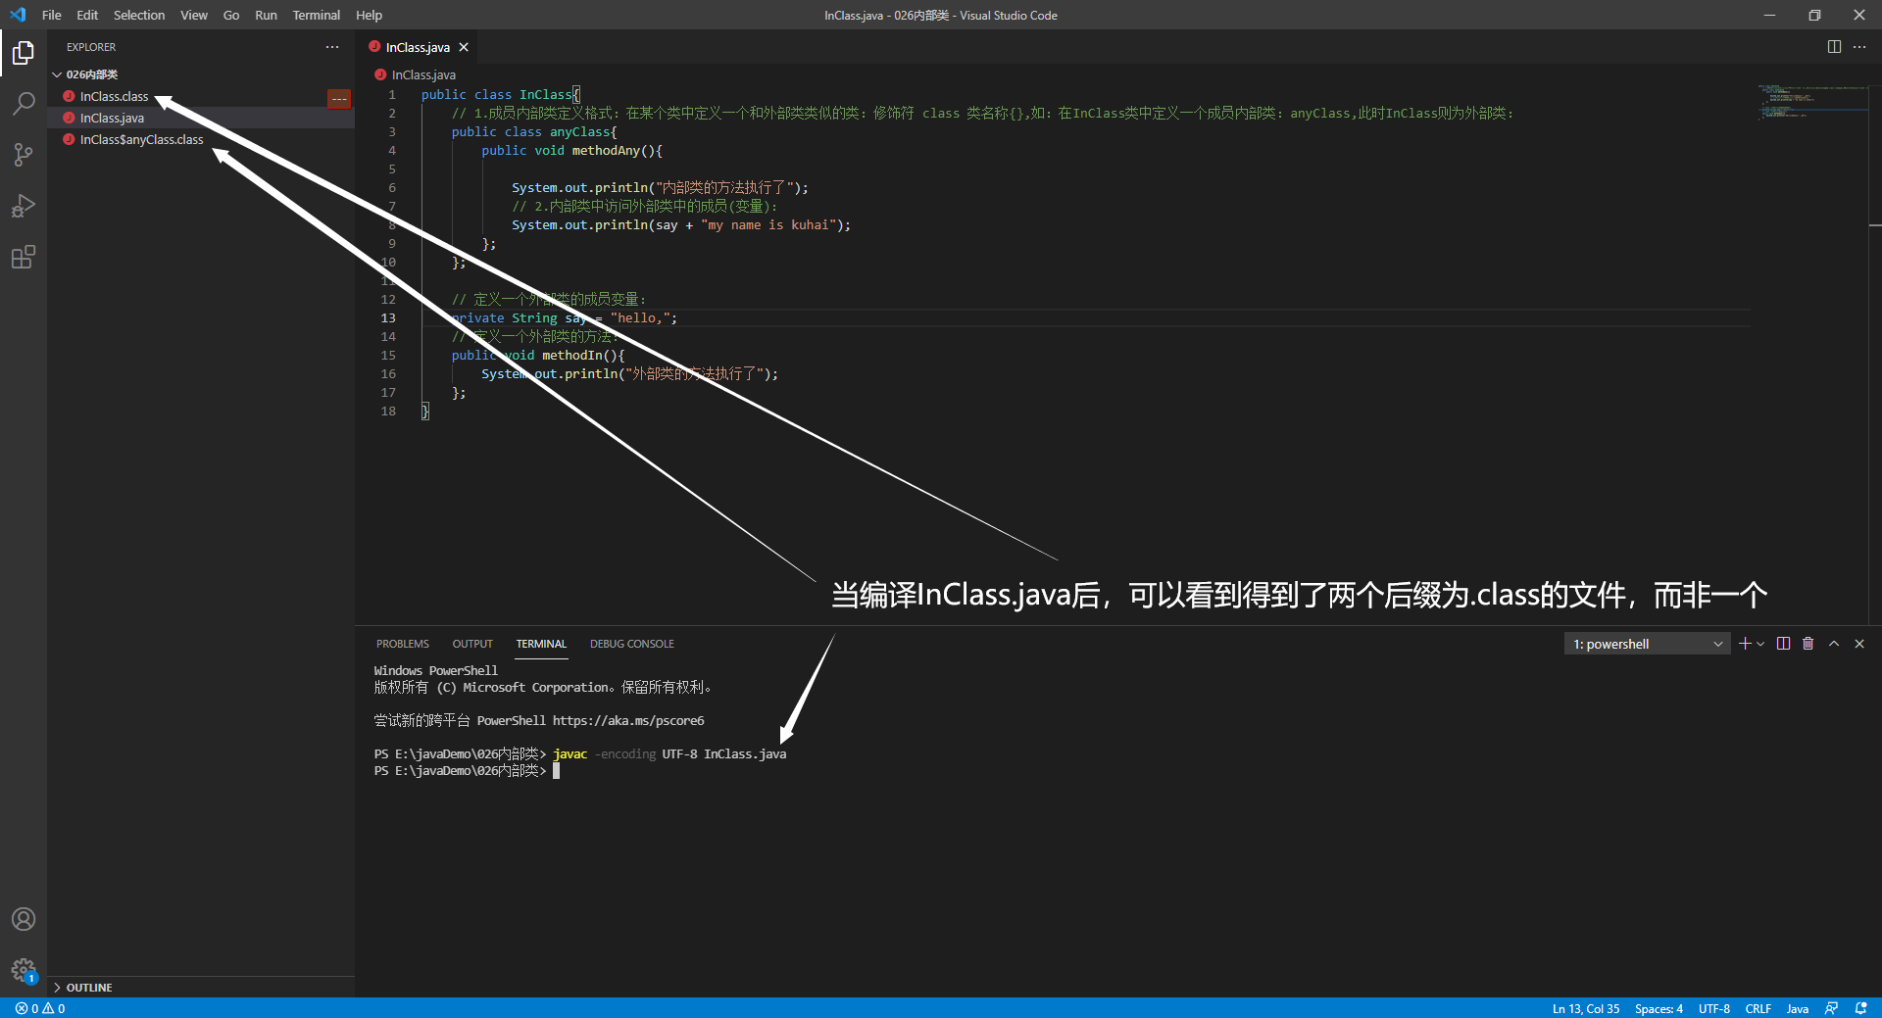Image resolution: width=1882 pixels, height=1018 pixels.
Task: Open the Selection menu
Action: tap(139, 15)
